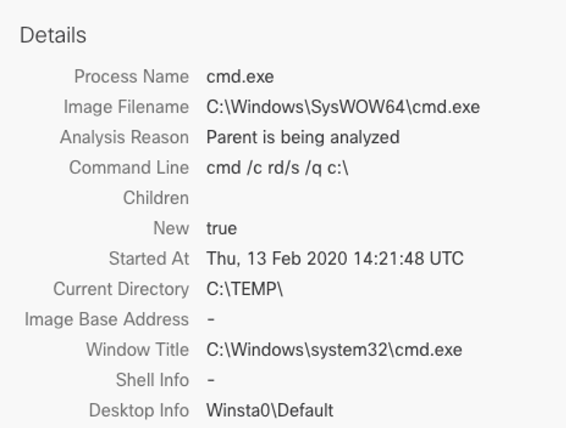This screenshot has height=428, width=566.
Task: Select the 'true' value for New
Action: [221, 228]
